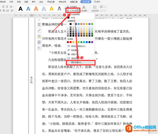The image size is (158, 134).
Task: Click the horizontal ruler indent marker
Action: [32, 15]
